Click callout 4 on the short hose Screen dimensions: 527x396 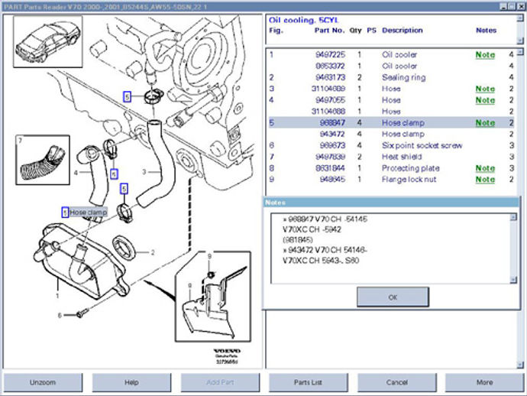(x=76, y=173)
